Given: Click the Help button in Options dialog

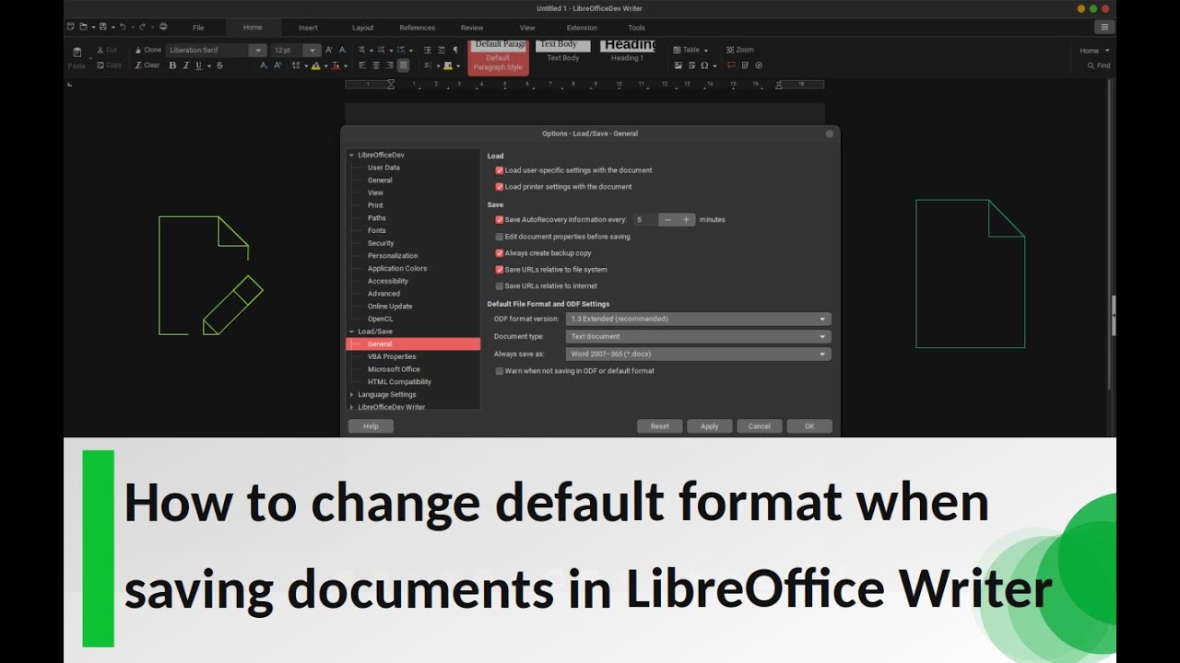Looking at the screenshot, I should [x=371, y=426].
